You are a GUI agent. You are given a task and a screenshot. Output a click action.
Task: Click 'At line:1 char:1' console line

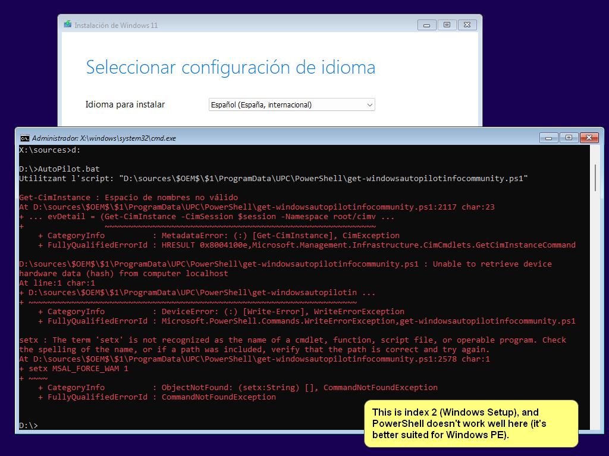[57, 283]
